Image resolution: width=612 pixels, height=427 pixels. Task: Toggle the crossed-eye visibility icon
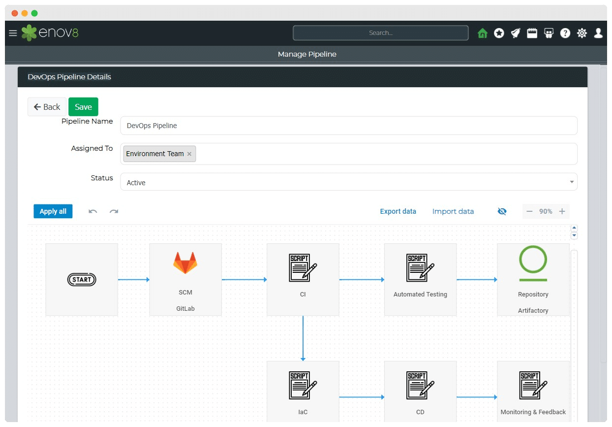(x=502, y=211)
